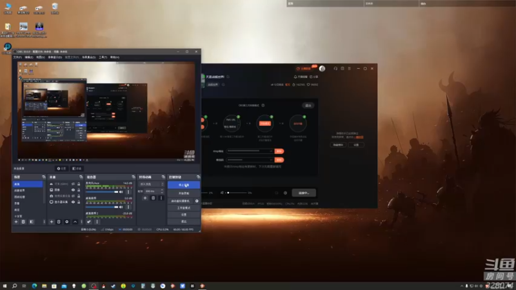Image resolution: width=516 pixels, height=290 pixels.
Task: Click the blue 停止直播 button
Action: point(184,185)
